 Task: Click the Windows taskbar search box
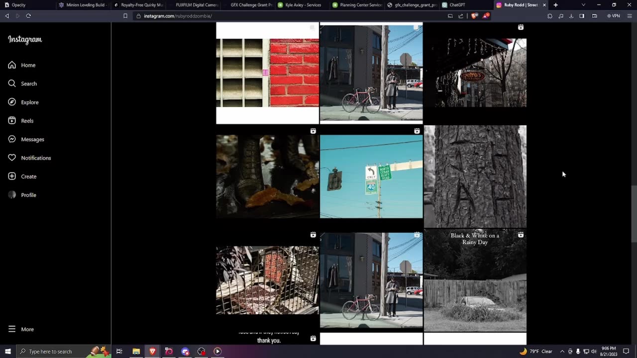64,352
